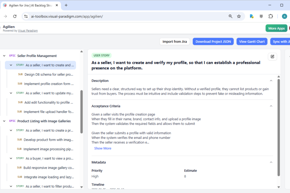Open the browser extensions puzzle icon
Image resolution: width=290 pixels, height=193 pixels.
(270, 16)
